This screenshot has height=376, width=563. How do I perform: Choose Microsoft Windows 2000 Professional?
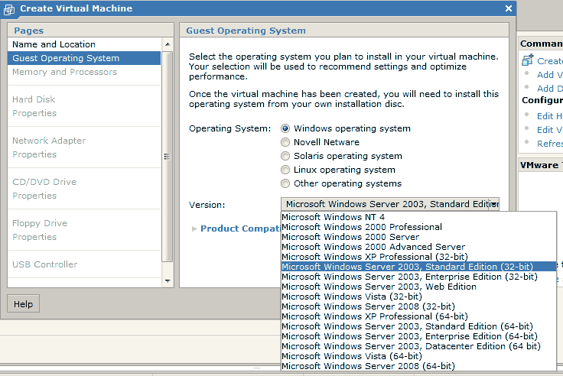[x=418, y=227]
